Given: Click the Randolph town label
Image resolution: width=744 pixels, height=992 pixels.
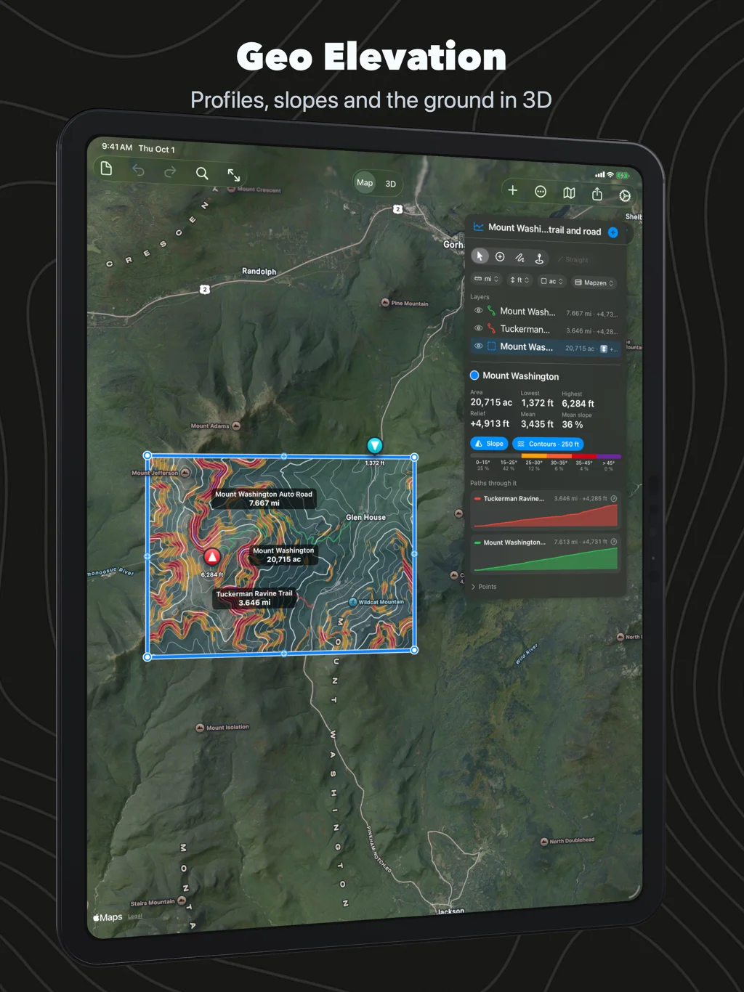Looking at the screenshot, I should click(259, 272).
